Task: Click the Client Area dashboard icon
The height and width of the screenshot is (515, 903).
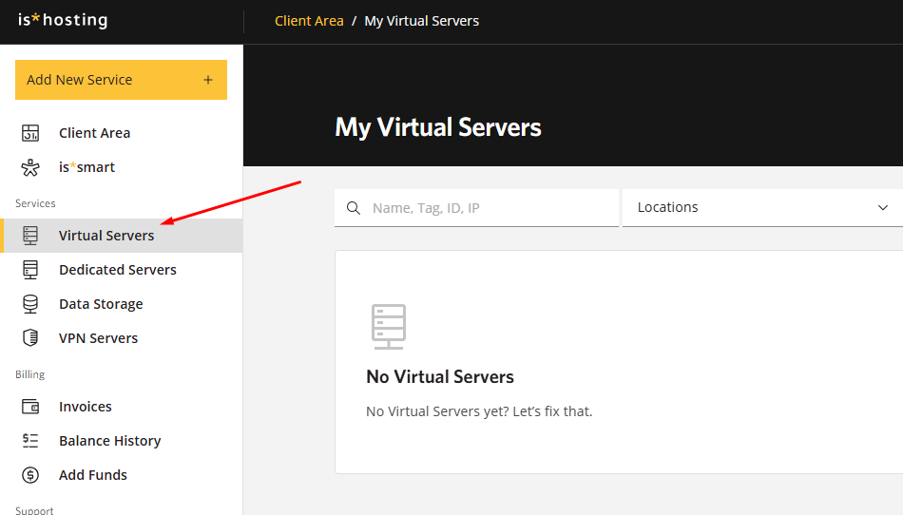Action: (x=30, y=133)
